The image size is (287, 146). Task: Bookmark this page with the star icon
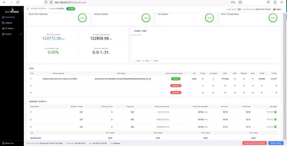tap(240, 2)
